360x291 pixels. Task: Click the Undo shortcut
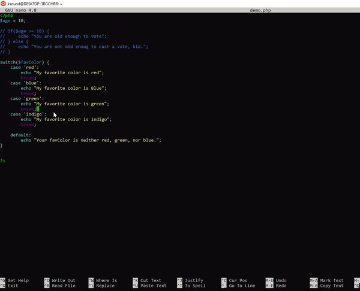coord(281,280)
